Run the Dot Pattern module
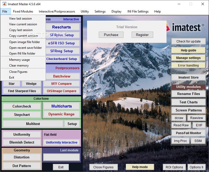The height and width of the screenshot is (172, 209). coord(22,166)
